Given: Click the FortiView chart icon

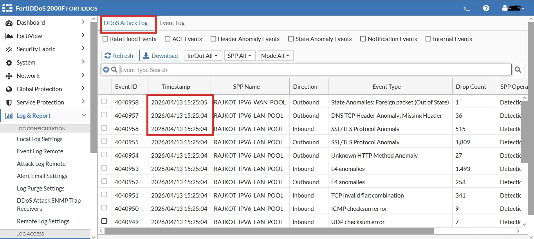Looking at the screenshot, I should (x=9, y=36).
